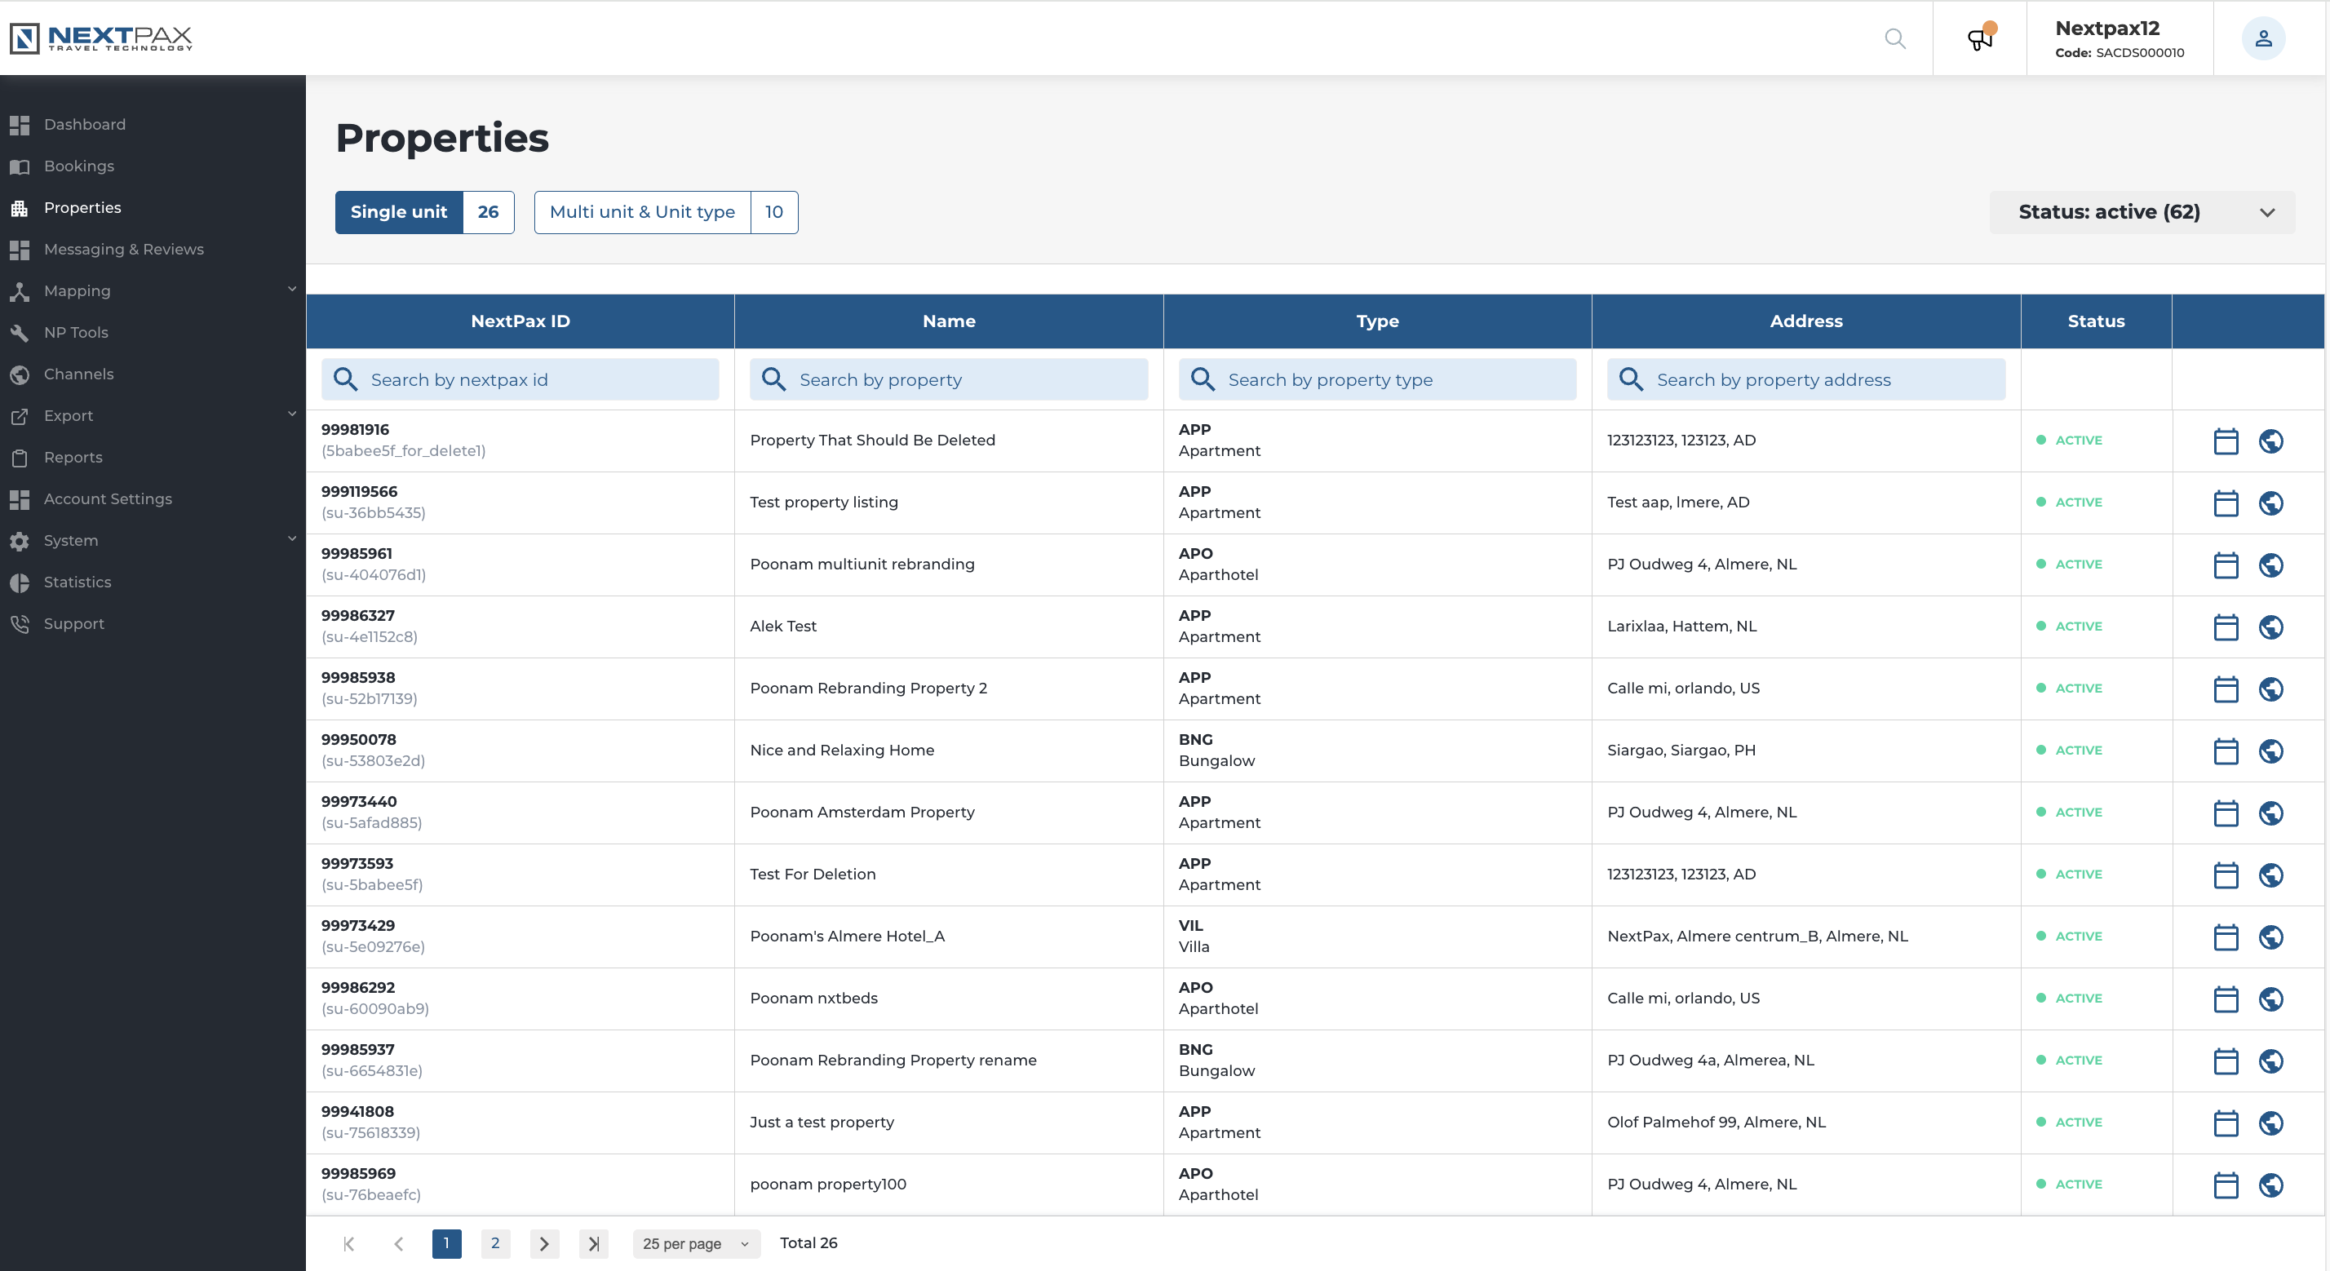2330x1271 pixels.
Task: Go to page 2 of results
Action: point(494,1243)
